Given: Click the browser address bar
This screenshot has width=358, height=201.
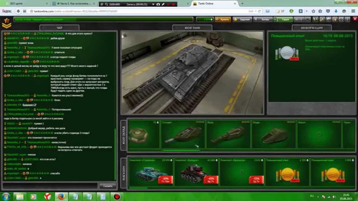Looking at the screenshot, I should tap(140, 11).
